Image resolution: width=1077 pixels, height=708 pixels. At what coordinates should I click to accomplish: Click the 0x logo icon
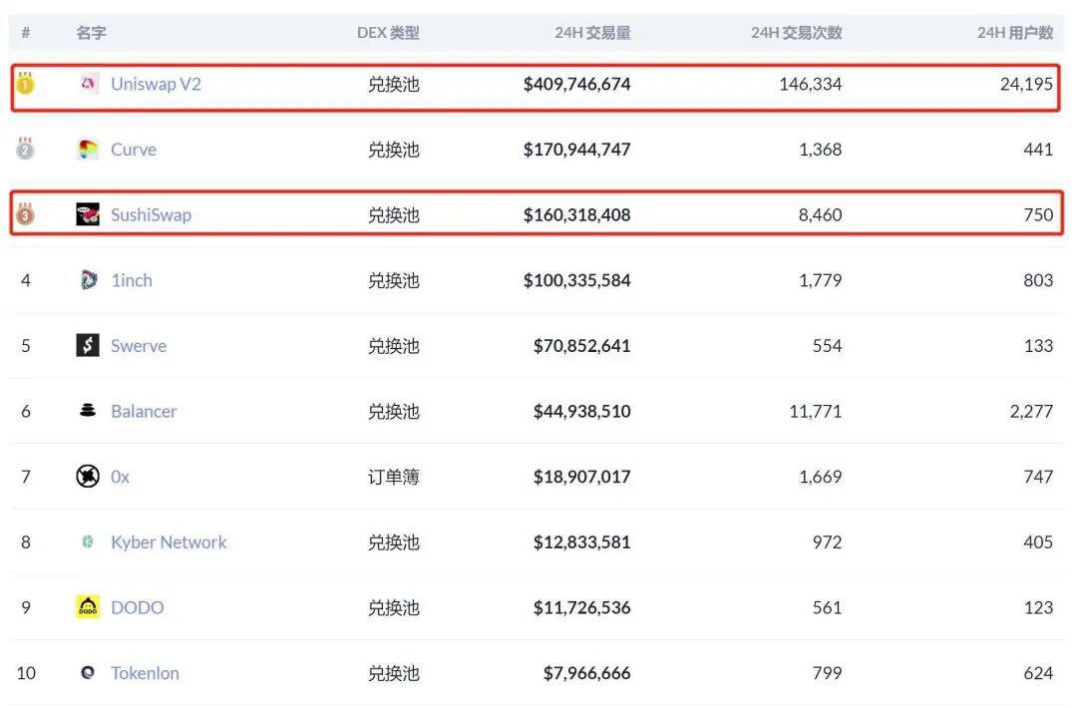click(88, 476)
